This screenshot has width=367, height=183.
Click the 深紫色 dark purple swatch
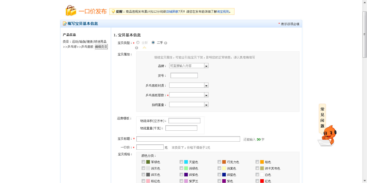pos(186,175)
